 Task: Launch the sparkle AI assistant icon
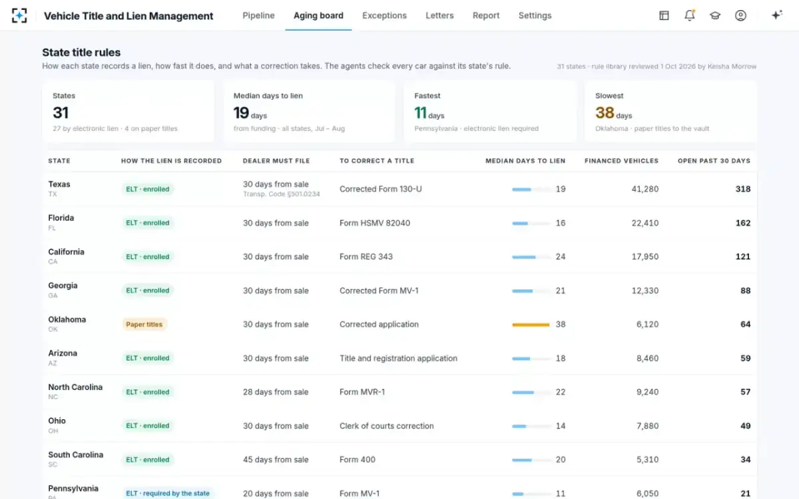(776, 15)
